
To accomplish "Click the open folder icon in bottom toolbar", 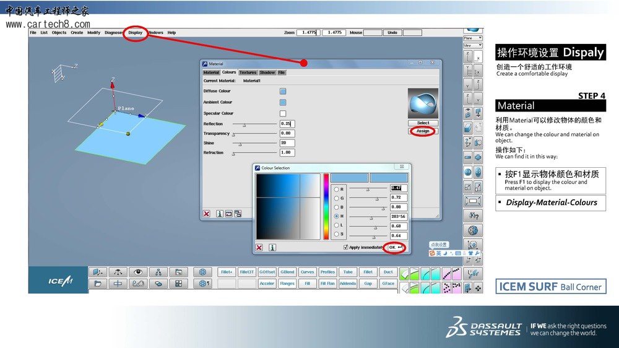I will (x=97, y=284).
